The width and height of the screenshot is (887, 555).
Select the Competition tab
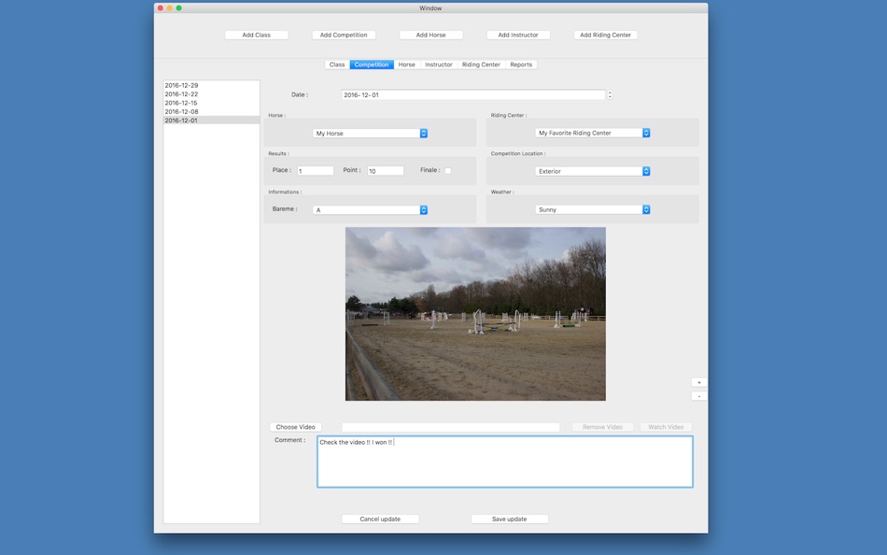(x=371, y=64)
